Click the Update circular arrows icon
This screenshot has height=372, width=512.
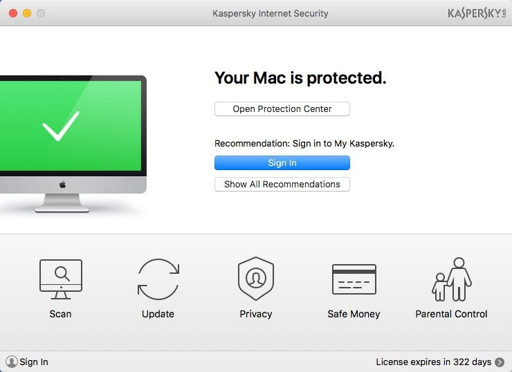(x=158, y=279)
